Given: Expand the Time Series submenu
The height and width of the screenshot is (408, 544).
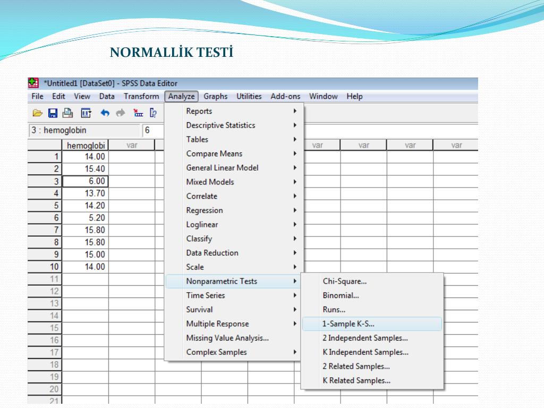Looking at the screenshot, I should click(233, 295).
